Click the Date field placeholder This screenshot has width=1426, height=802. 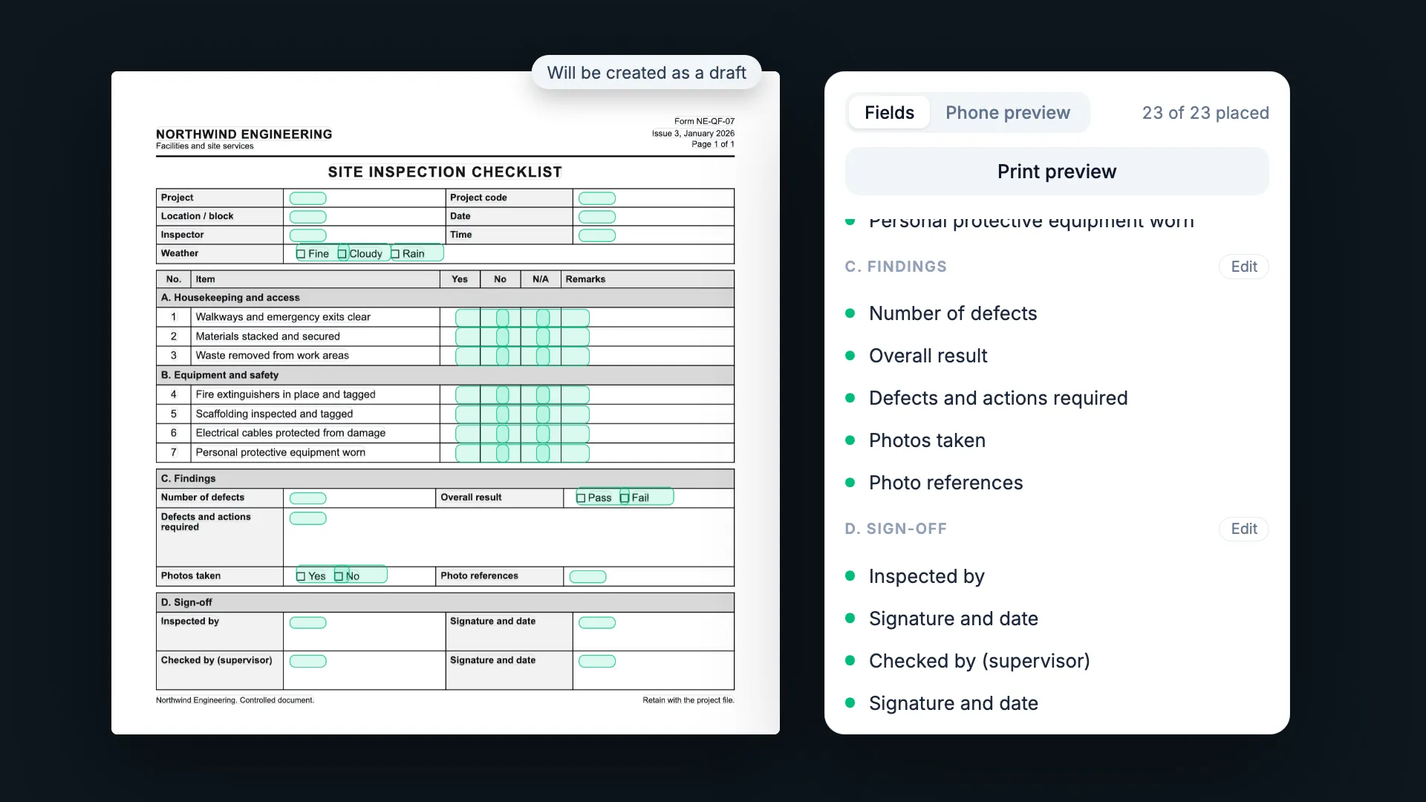(597, 217)
